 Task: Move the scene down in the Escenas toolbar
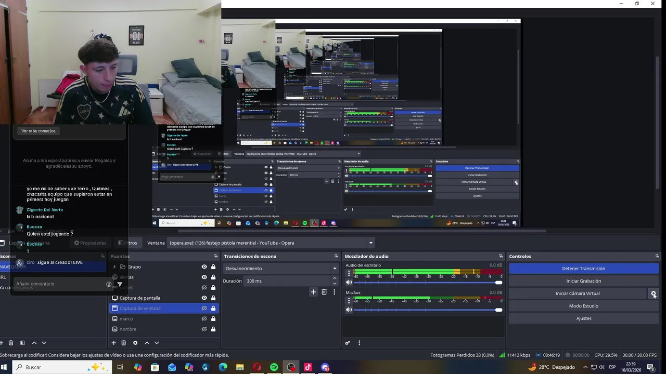[x=44, y=343]
